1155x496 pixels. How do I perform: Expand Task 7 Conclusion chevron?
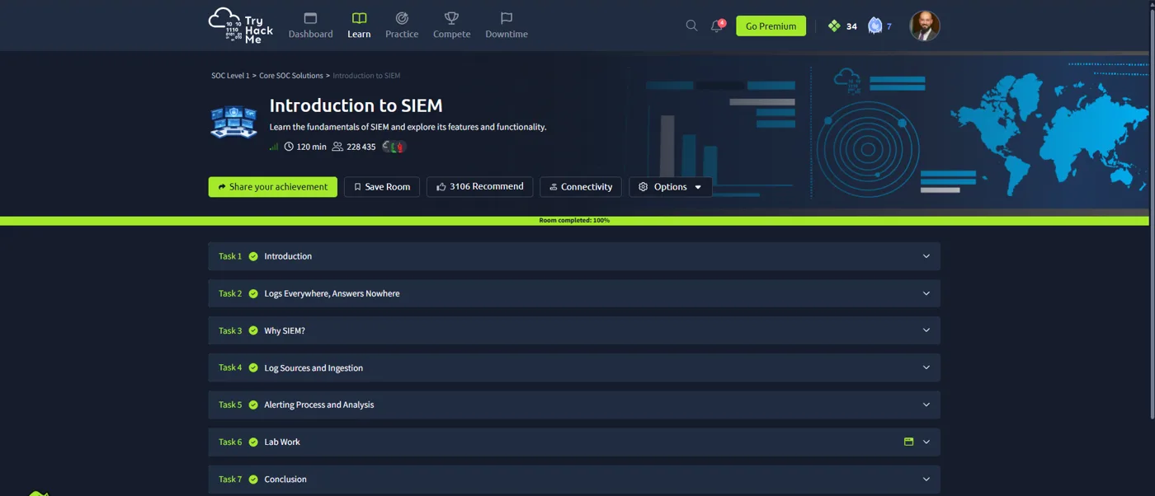926,479
